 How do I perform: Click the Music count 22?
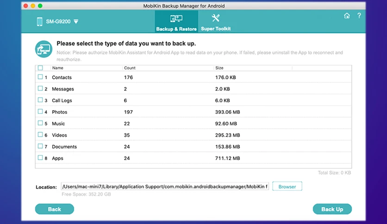[127, 124]
